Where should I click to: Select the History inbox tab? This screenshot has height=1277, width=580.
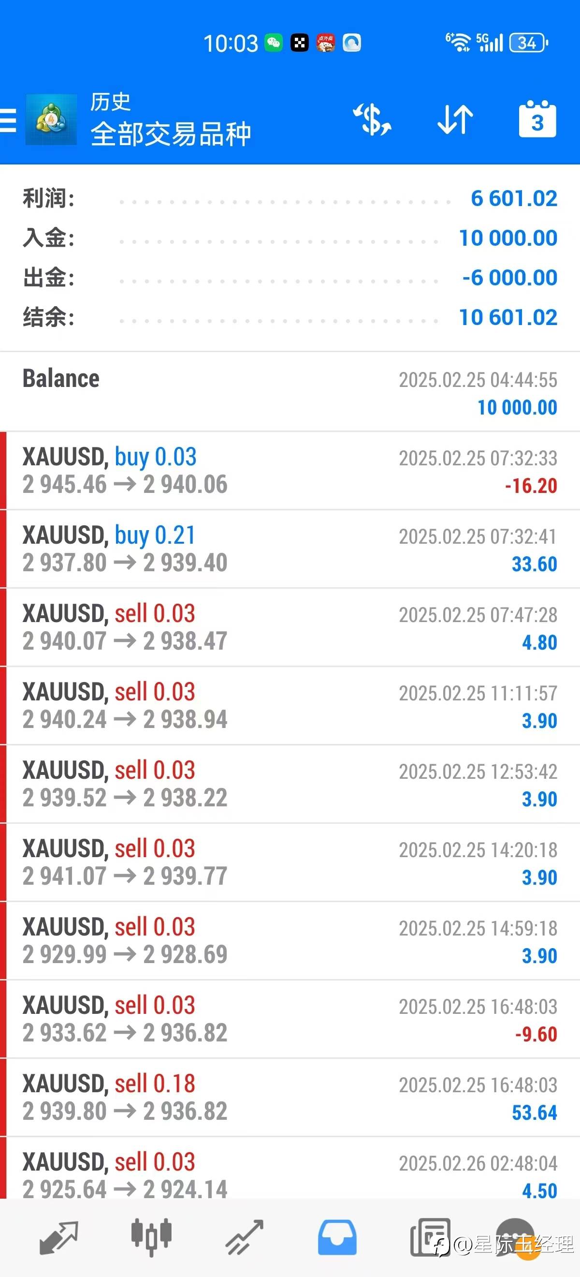[x=337, y=1238]
